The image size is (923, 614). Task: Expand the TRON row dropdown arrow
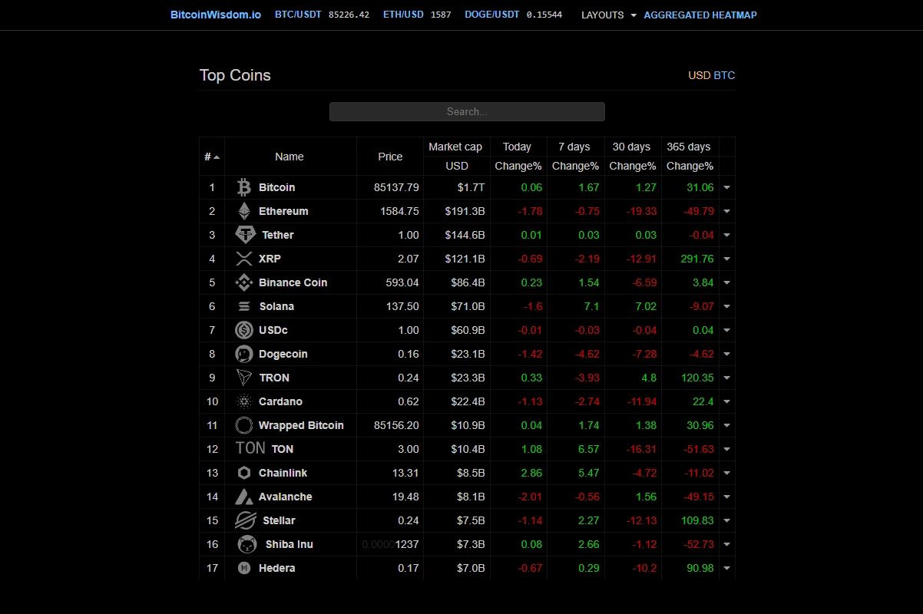pyautogui.click(x=726, y=378)
